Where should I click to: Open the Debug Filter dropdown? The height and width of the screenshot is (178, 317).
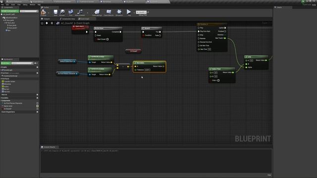141,12
